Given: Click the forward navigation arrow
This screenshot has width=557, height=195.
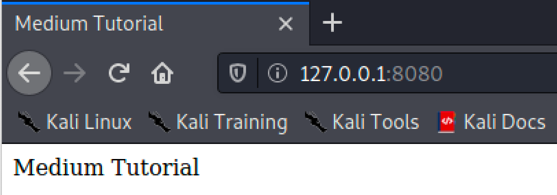Looking at the screenshot, I should (75, 73).
